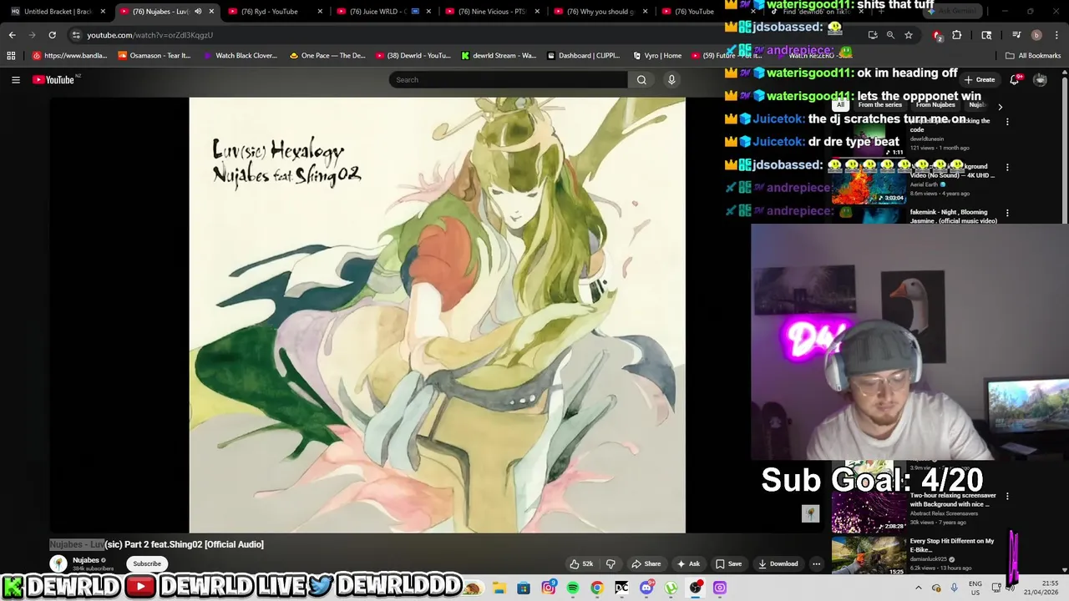This screenshot has width=1069, height=601.
Task: Start voice search with the microphone icon
Action: coord(671,79)
